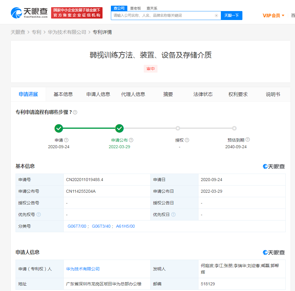Clear the search box with X icon

(x=216, y=16)
